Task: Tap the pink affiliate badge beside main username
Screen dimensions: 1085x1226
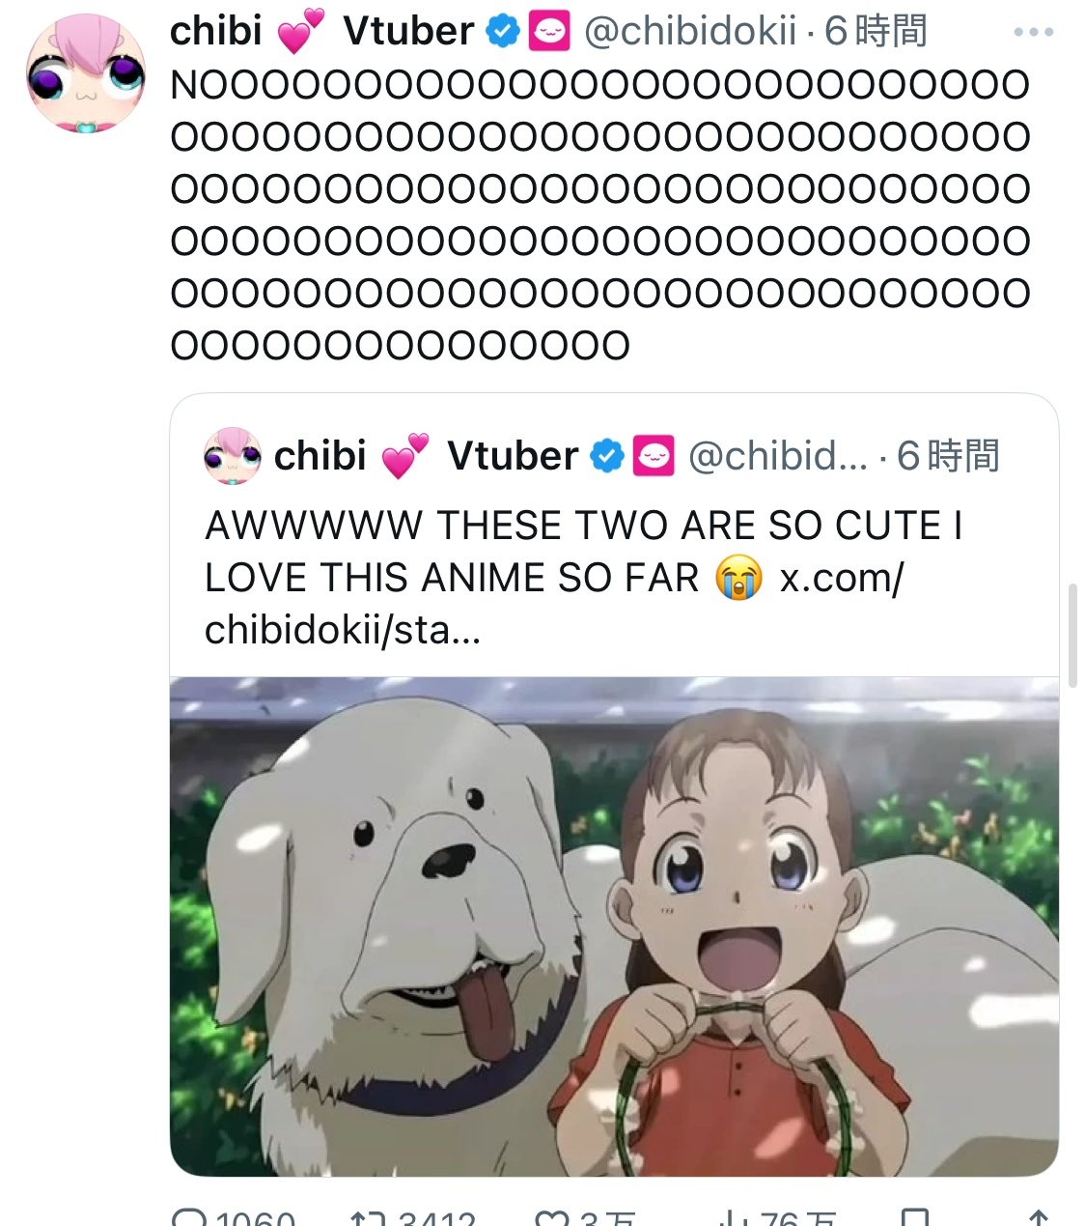Action: (549, 32)
